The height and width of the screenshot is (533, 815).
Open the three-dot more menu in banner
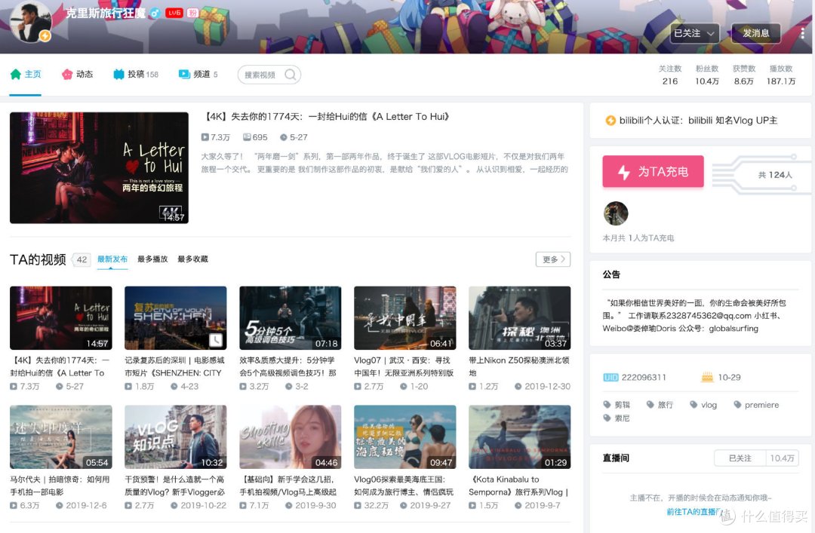[802, 33]
